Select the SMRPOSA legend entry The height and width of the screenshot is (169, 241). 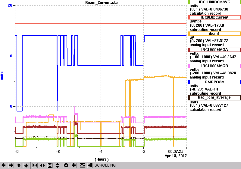(x=214, y=82)
